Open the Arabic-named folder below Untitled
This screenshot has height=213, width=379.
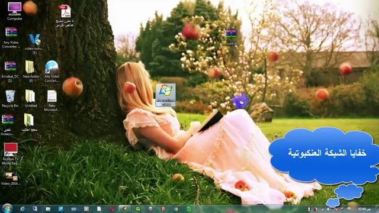pyautogui.click(x=29, y=122)
